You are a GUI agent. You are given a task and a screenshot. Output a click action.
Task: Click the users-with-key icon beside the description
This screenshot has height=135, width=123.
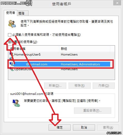click(12, 24)
